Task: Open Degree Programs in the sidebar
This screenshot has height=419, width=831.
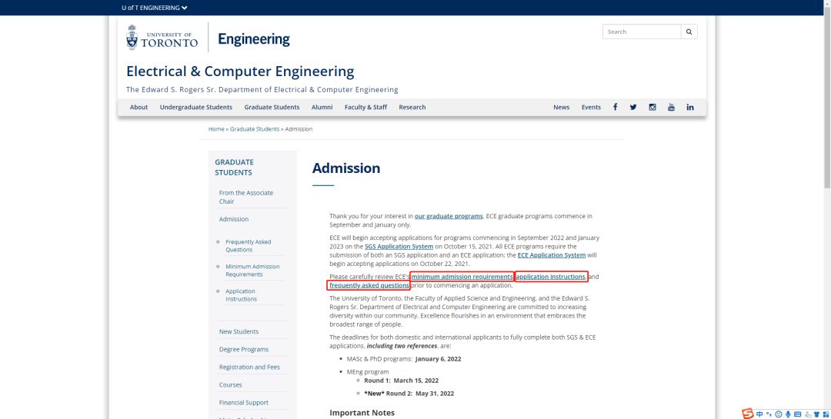Action: (244, 350)
